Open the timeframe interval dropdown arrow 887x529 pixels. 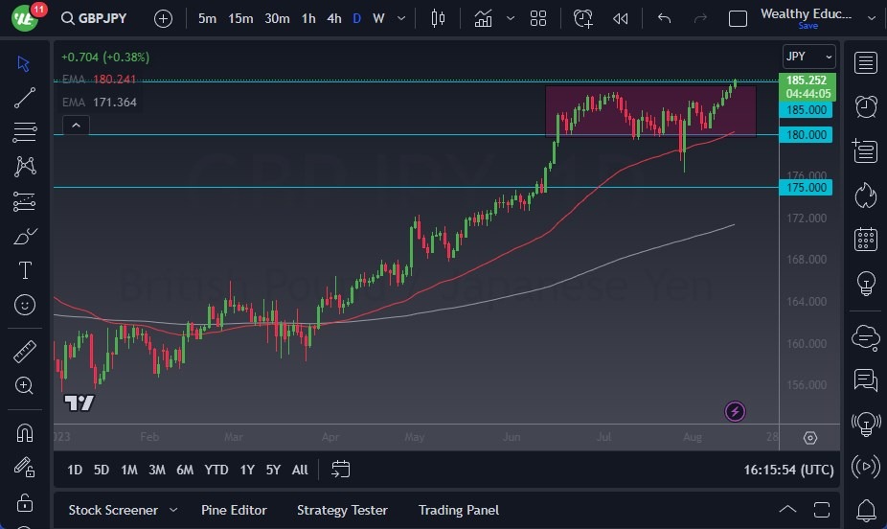(x=400, y=18)
